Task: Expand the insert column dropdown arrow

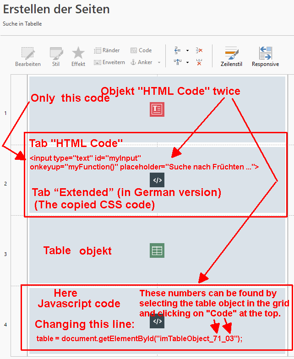Action: [187, 63]
